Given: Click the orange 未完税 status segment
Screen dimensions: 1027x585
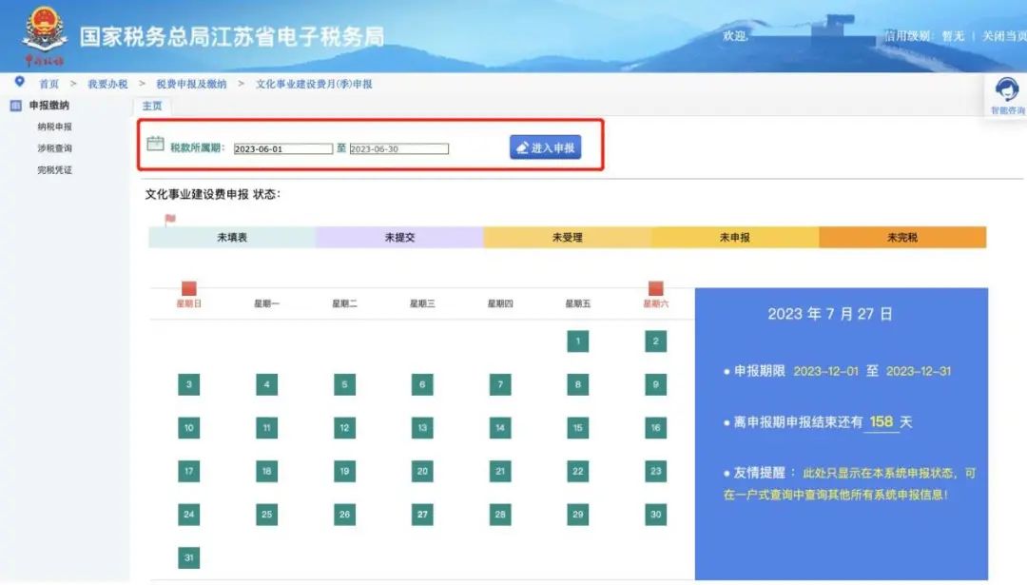Looking at the screenshot, I should point(901,238).
